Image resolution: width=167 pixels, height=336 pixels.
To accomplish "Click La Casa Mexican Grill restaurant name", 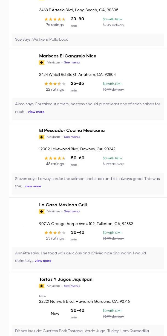I will click(x=63, y=205).
